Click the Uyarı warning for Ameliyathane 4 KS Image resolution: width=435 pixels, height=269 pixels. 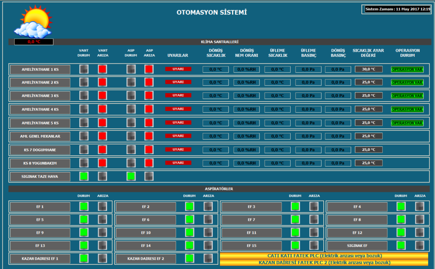pyautogui.click(x=178, y=109)
